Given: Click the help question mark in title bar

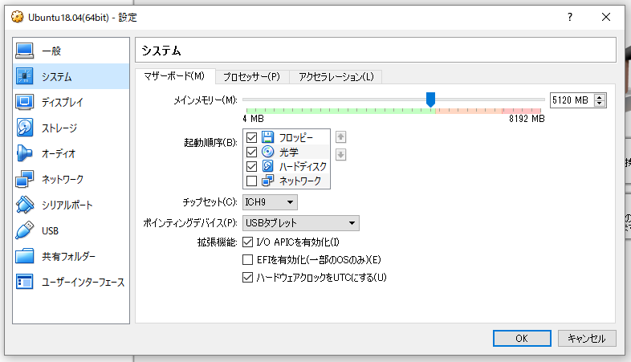Looking at the screenshot, I should [x=570, y=17].
